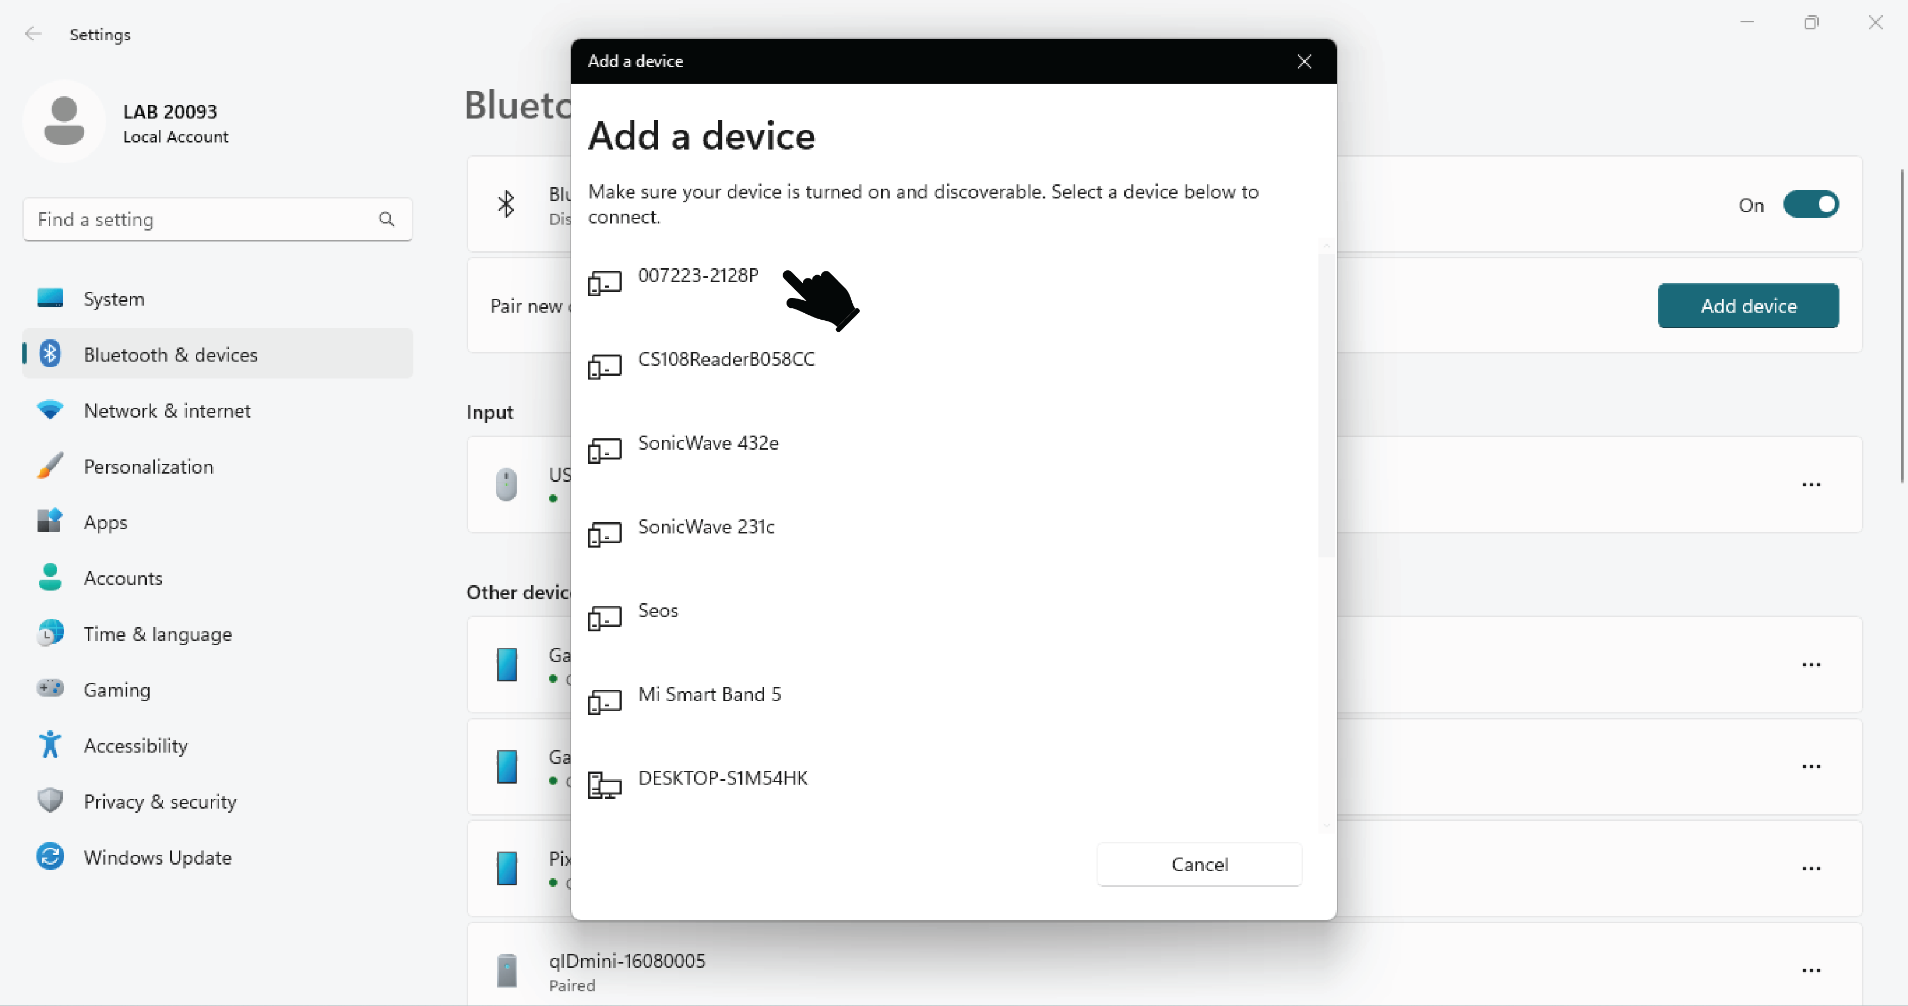Open options menu for qIDmini-16080005

(1810, 971)
